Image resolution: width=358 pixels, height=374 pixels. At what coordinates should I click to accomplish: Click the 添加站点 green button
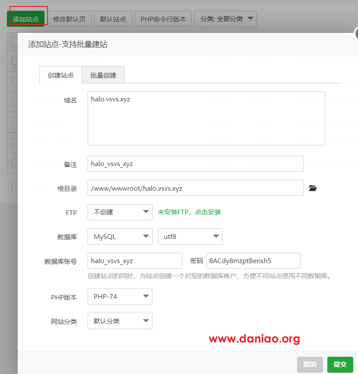tap(26, 19)
